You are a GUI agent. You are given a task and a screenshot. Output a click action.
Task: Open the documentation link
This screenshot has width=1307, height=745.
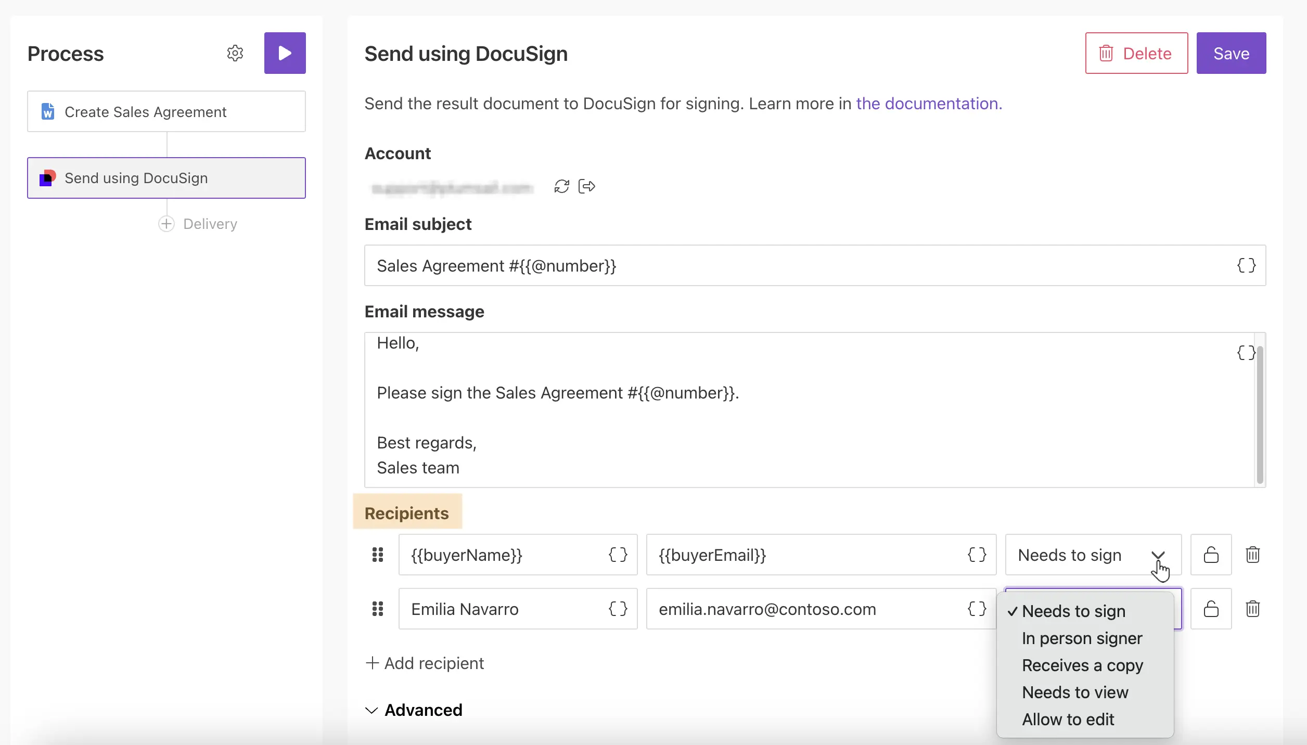tap(929, 104)
